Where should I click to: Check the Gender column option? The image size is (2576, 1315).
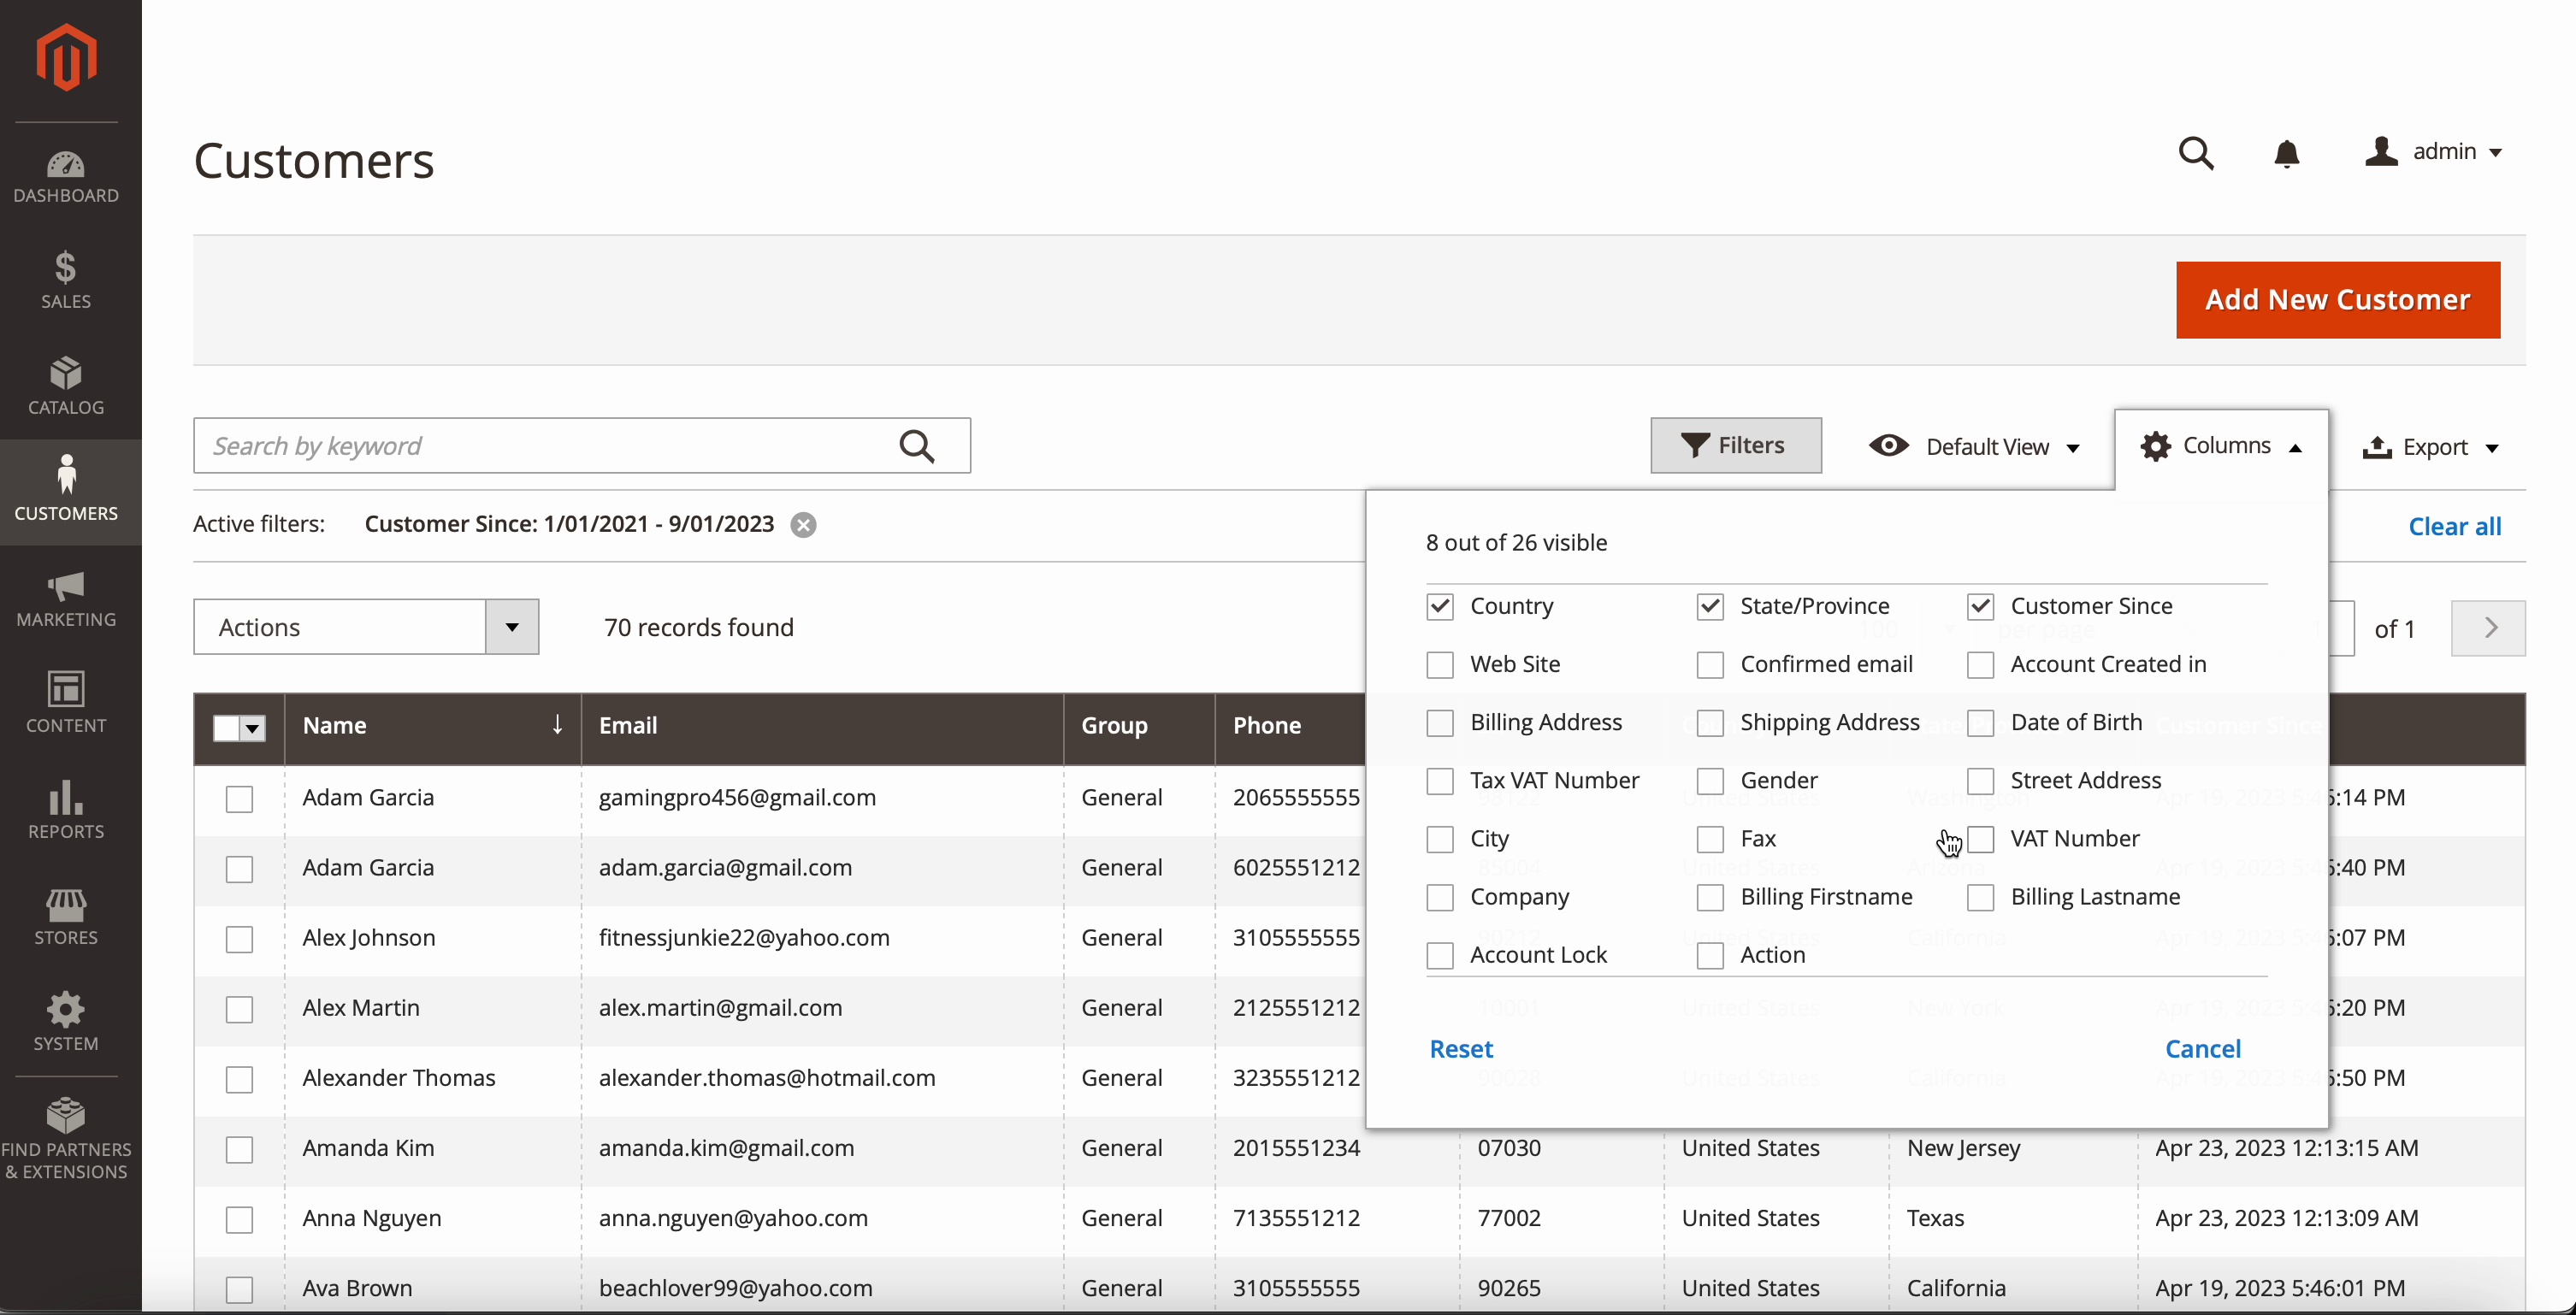1710,781
